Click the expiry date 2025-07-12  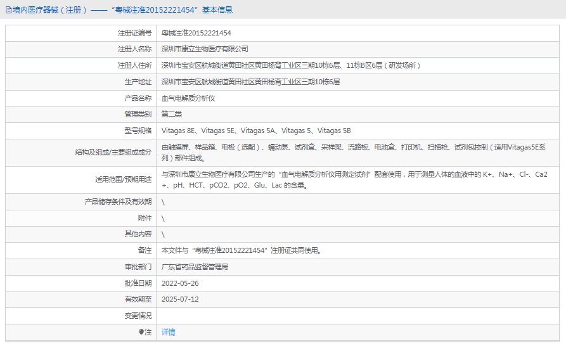180,299
